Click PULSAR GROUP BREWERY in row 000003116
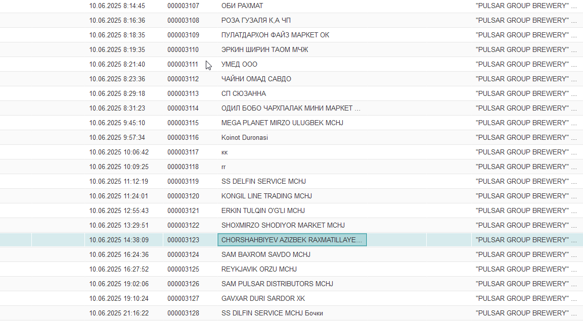This screenshot has width=583, height=321. point(526,138)
